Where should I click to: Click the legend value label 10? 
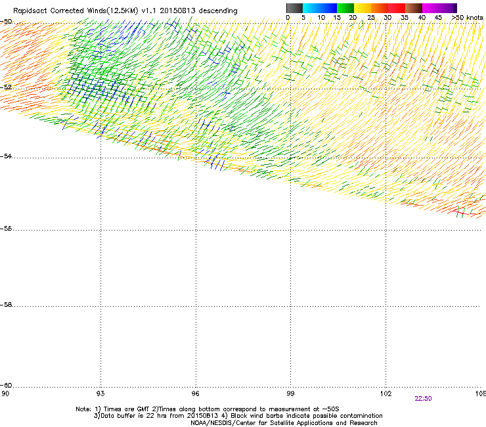pos(321,18)
